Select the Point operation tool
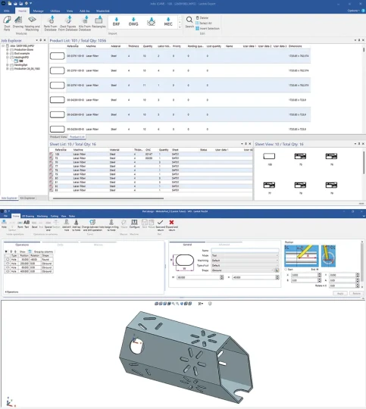Viewport: 366px width, 409px height. (20, 223)
